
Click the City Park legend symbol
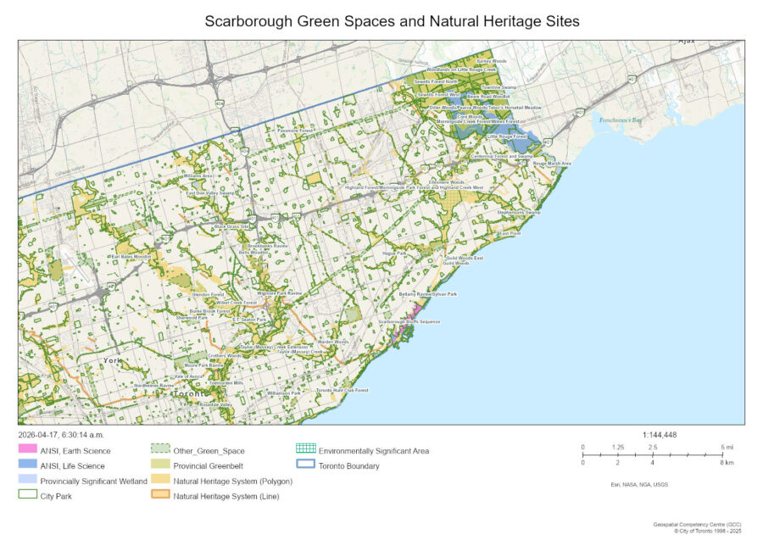click(28, 495)
